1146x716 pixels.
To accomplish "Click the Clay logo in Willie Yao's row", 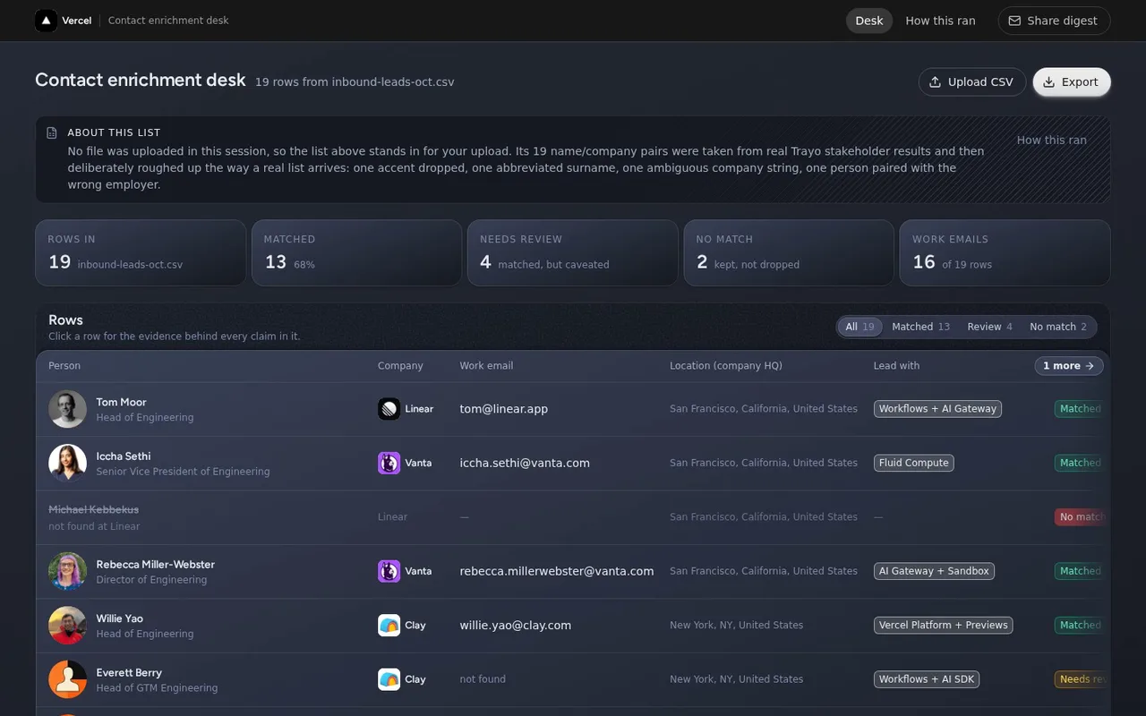I will pos(389,625).
